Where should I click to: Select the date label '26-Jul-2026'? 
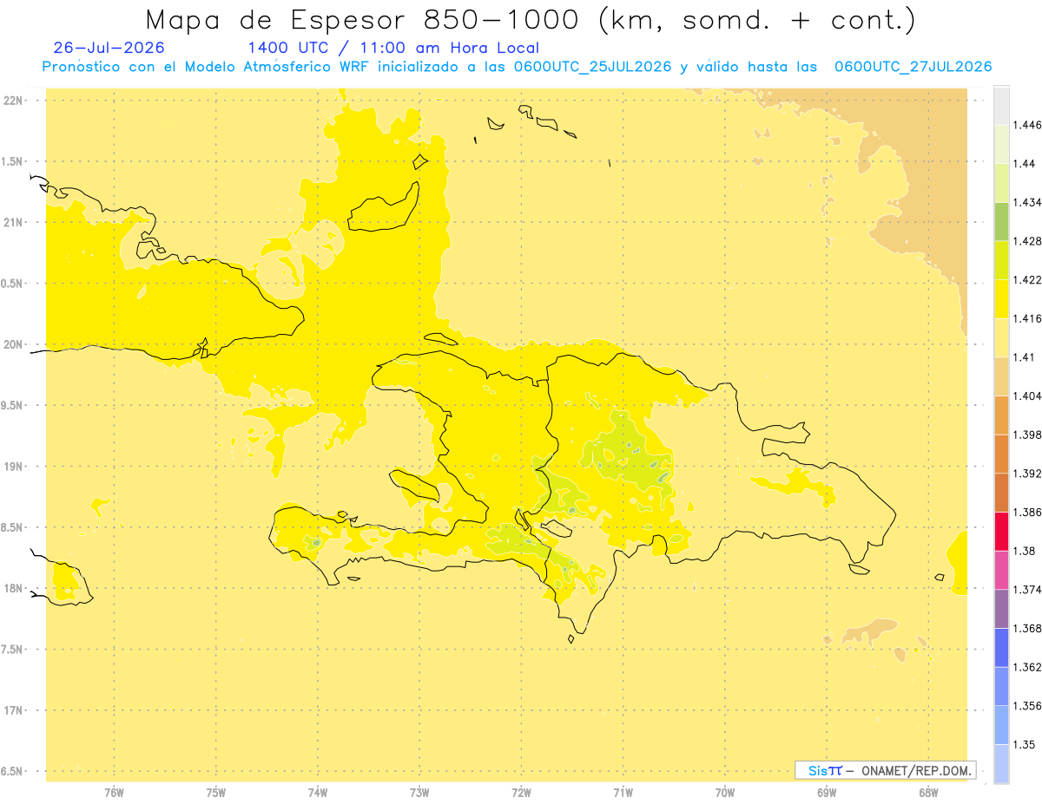click(109, 48)
